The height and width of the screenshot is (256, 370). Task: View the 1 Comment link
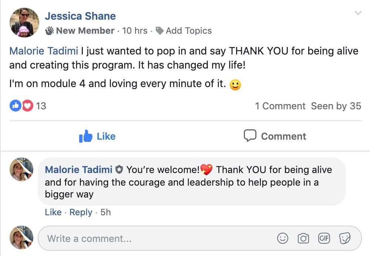click(x=280, y=106)
